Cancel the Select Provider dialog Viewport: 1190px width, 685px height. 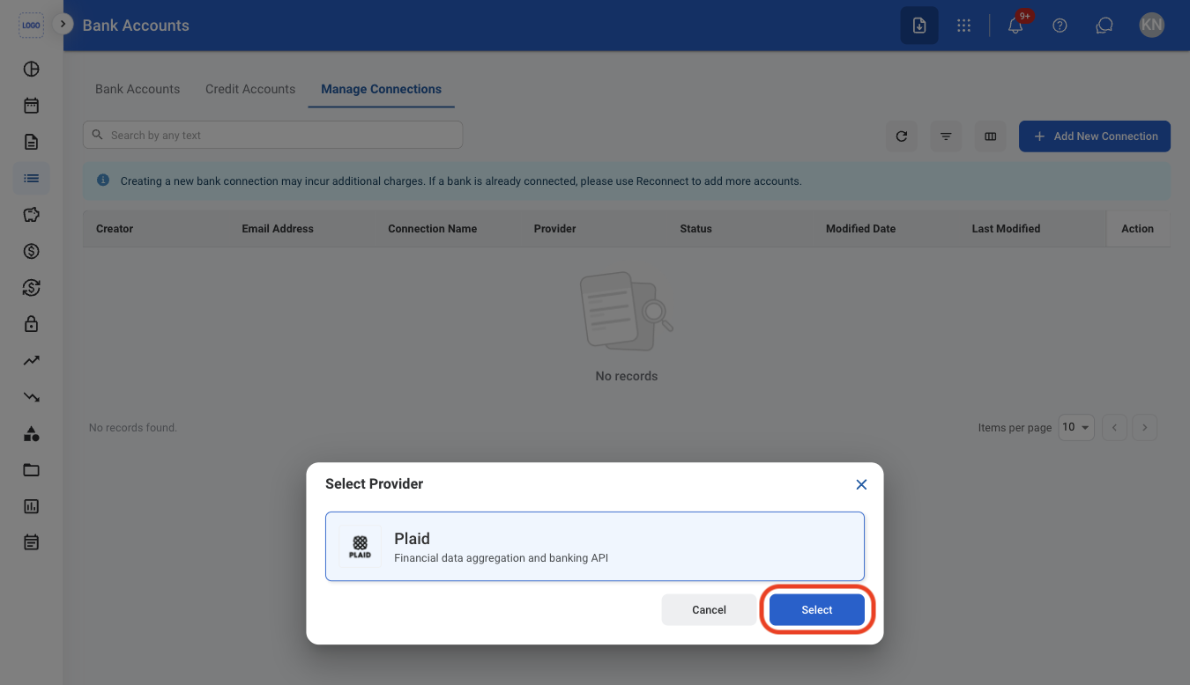[x=709, y=609]
